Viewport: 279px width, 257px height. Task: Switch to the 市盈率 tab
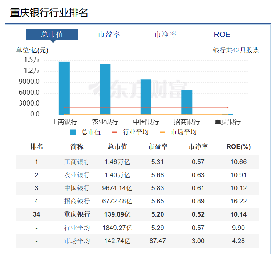pos(109,35)
